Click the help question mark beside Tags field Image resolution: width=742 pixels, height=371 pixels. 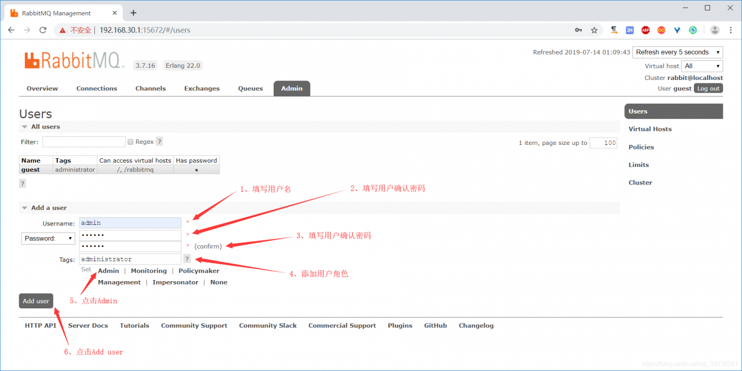click(187, 259)
